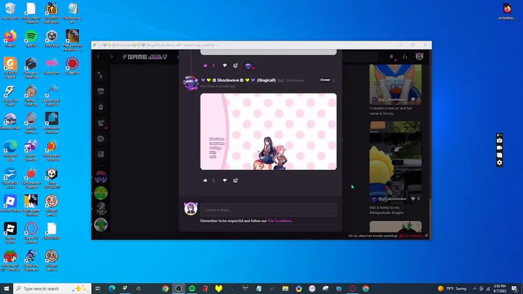View the enlarged pink polka-dot image in comment

point(268,132)
